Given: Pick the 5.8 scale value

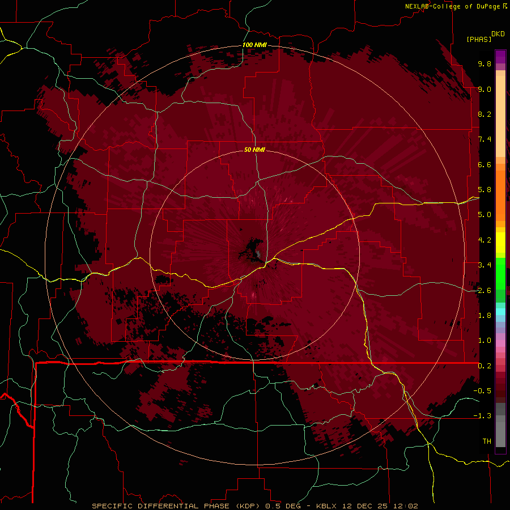Looking at the screenshot, I should [x=484, y=190].
